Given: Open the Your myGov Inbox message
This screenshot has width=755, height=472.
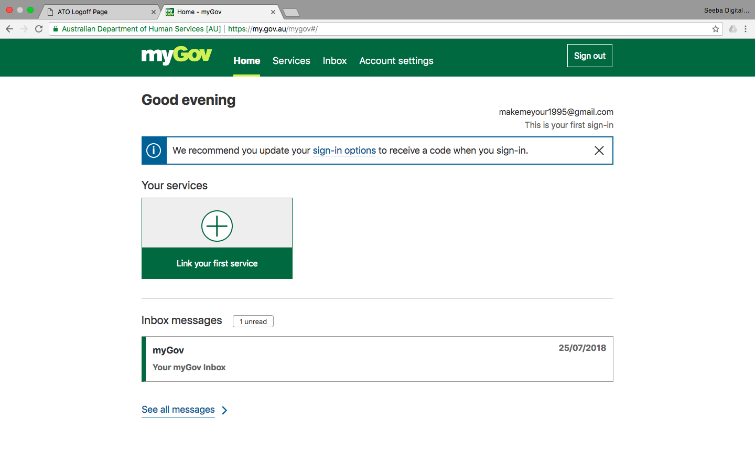Looking at the screenshot, I should pos(377,359).
